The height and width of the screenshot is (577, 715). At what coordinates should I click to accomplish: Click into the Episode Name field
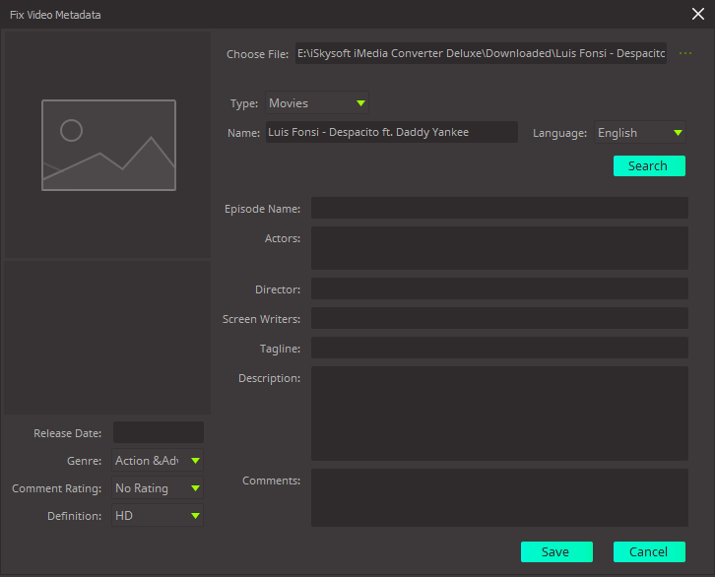[499, 208]
